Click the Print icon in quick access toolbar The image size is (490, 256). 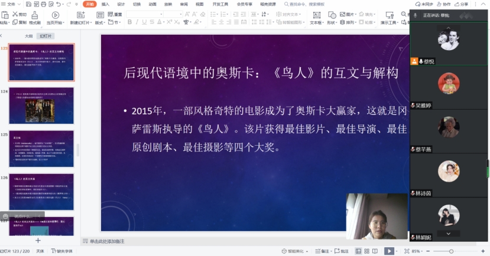tap(43, 4)
